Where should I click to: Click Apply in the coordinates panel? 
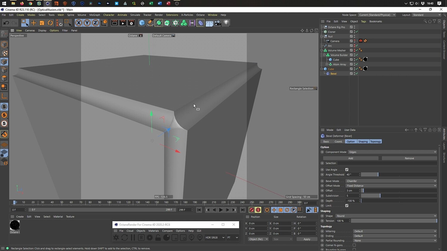(x=307, y=239)
